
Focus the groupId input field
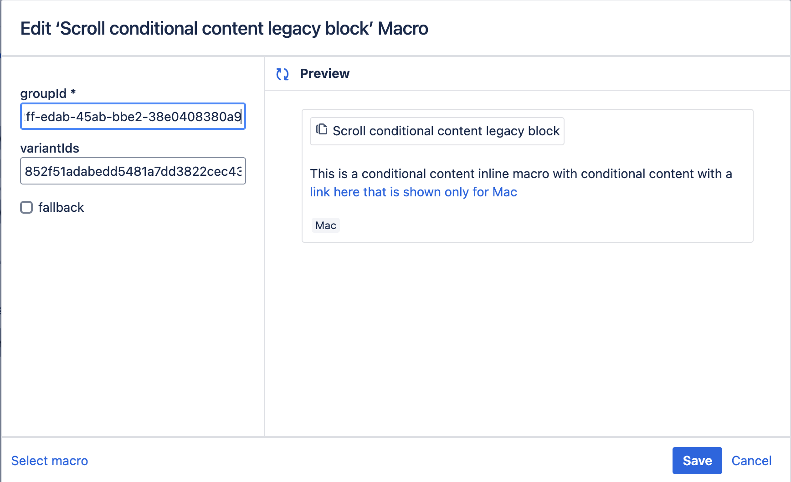(133, 117)
